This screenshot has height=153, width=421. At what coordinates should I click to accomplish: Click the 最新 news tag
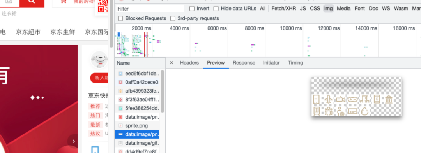coord(95,124)
